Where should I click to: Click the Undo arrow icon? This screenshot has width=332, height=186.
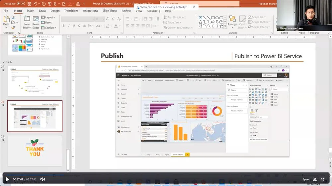click(x=36, y=4)
